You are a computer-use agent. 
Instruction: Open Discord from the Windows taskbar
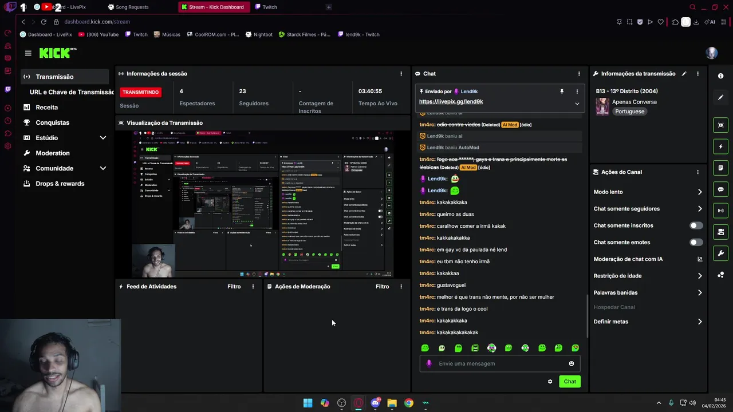pyautogui.click(x=375, y=403)
